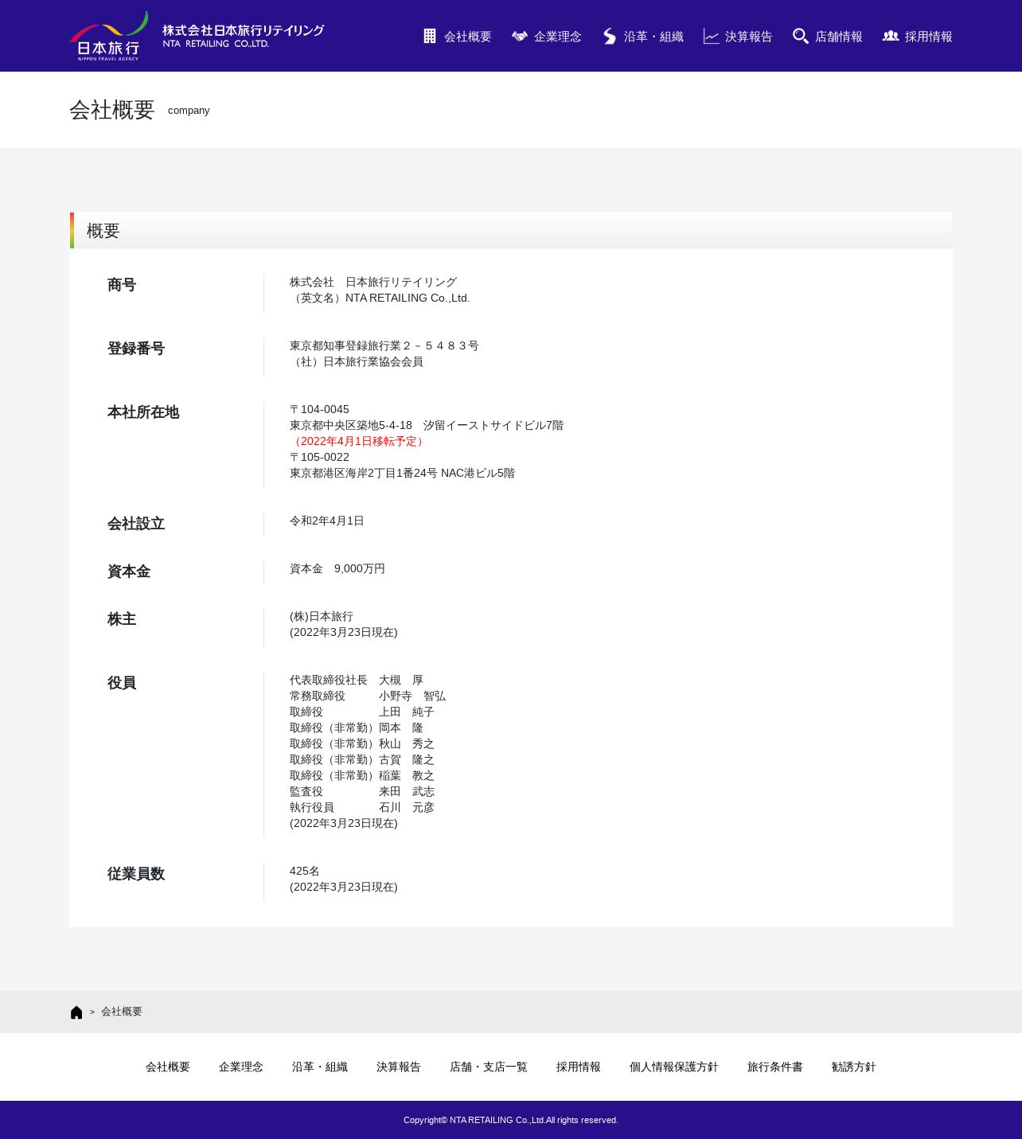Click the 常務取締役 小野寺 智弘 line
The height and width of the screenshot is (1139, 1022).
[368, 696]
